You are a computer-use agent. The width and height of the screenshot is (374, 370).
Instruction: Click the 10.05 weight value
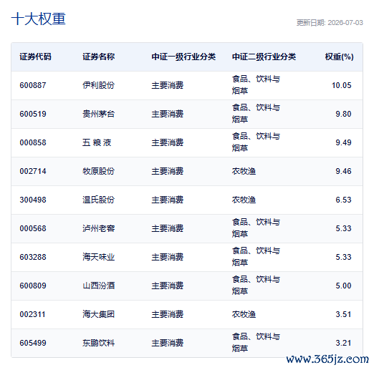click(341, 85)
